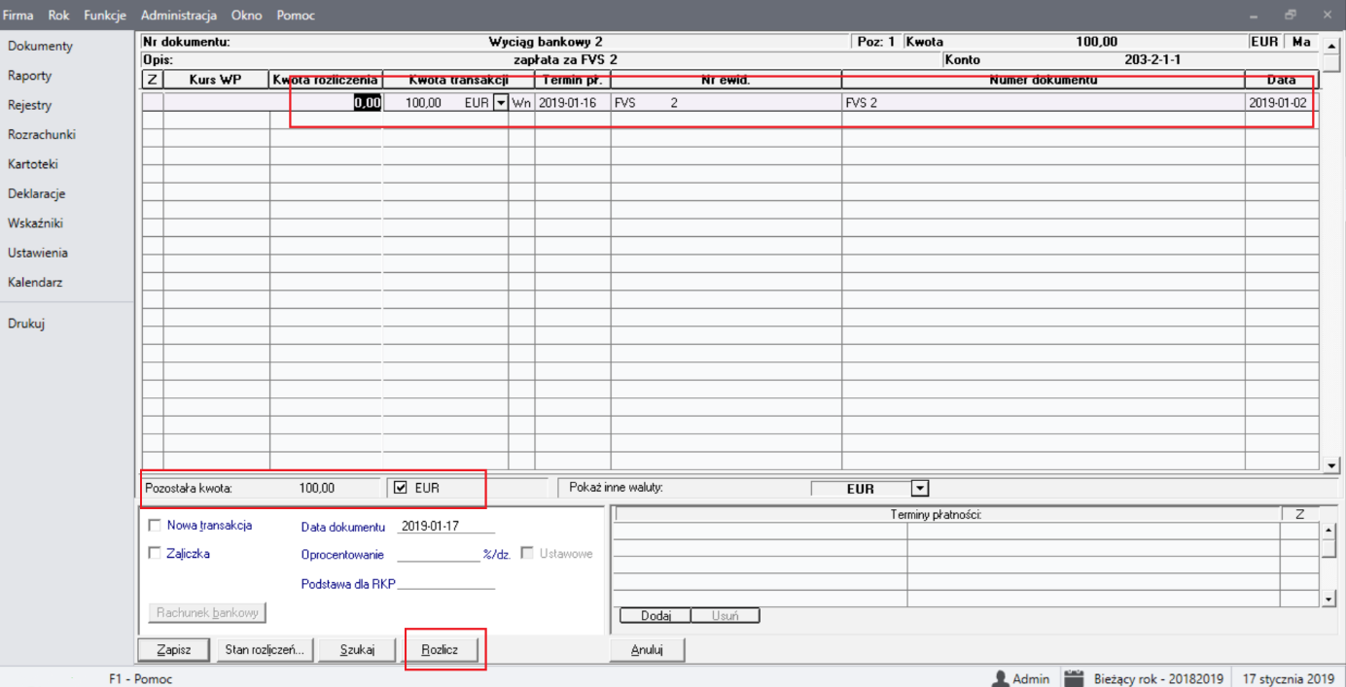This screenshot has height=687, width=1346.
Task: Select the 2019-01-02 Data cell
Action: click(x=1282, y=102)
